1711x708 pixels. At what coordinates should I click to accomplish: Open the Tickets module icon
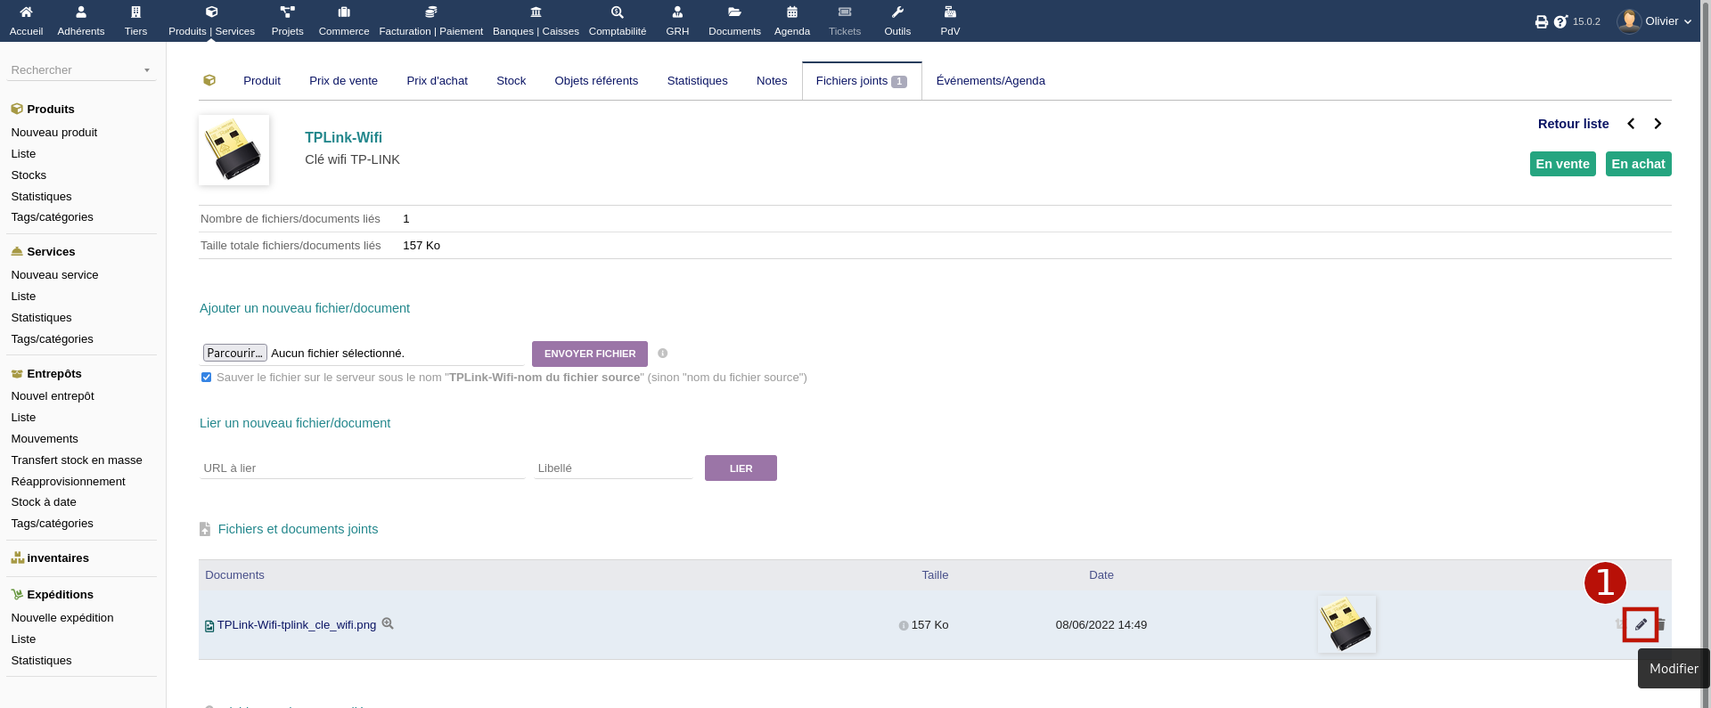coord(845,12)
